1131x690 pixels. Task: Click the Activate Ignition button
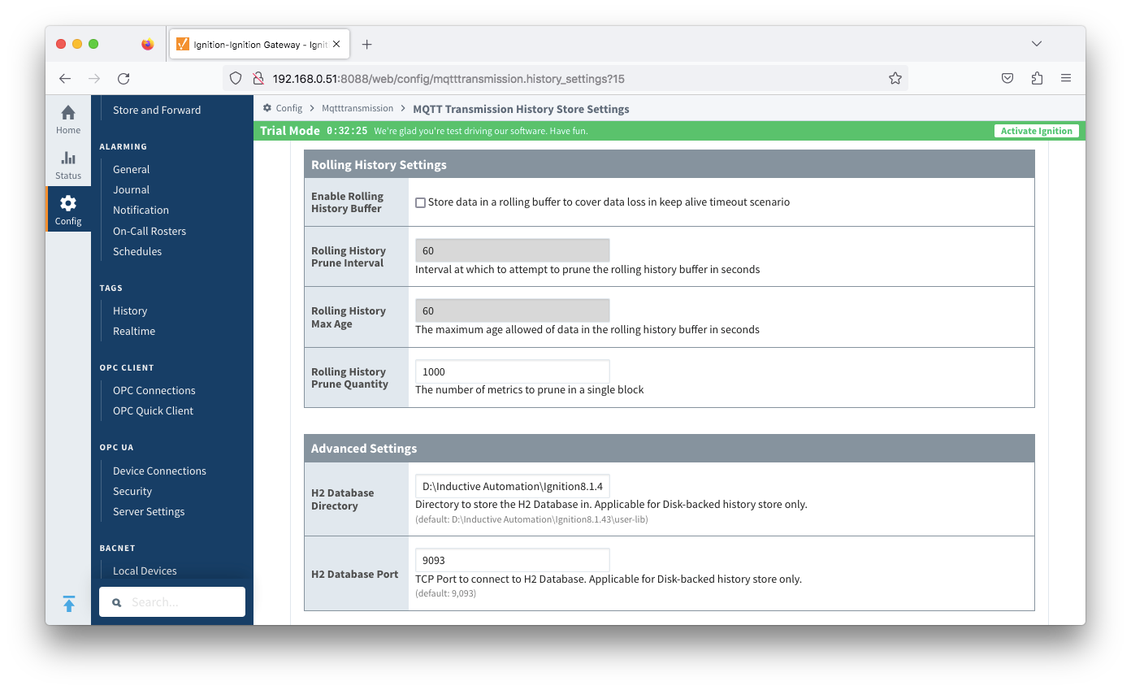1037,131
